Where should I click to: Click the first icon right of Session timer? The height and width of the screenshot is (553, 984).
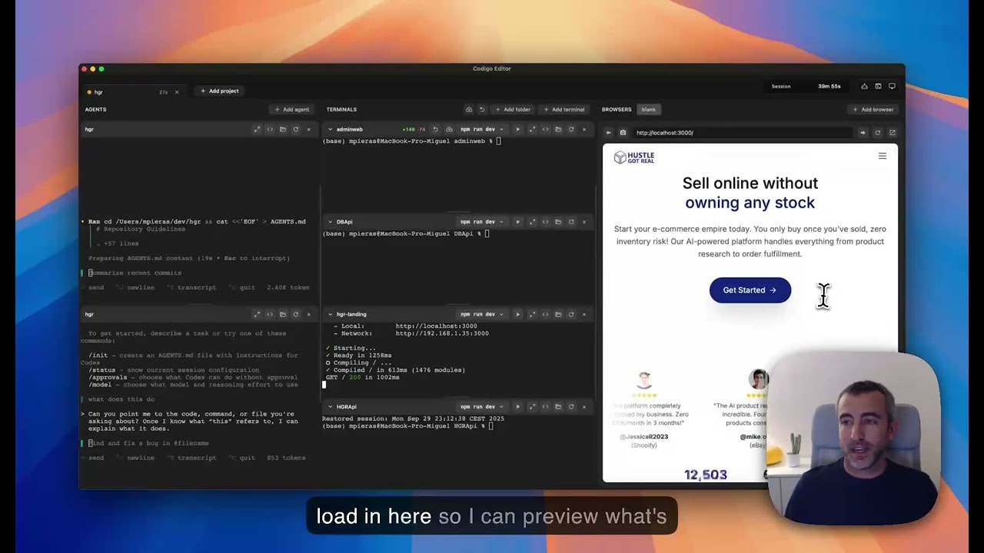tap(864, 86)
